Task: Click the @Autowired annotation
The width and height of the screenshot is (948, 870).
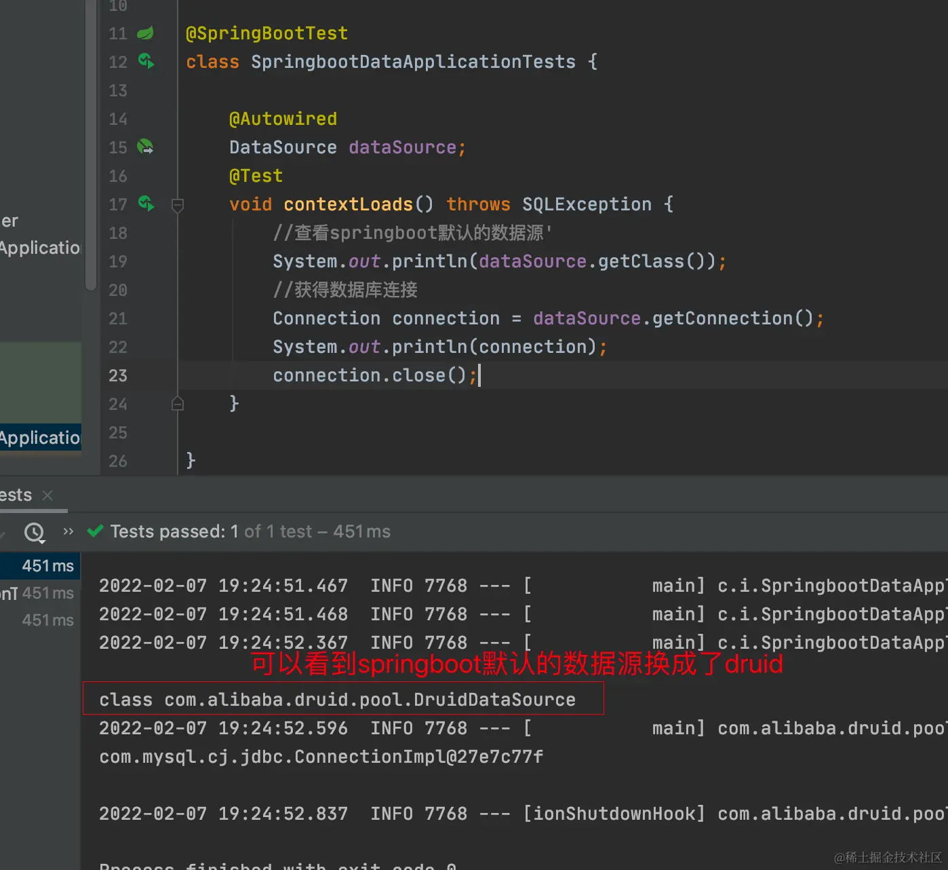Action: point(283,119)
